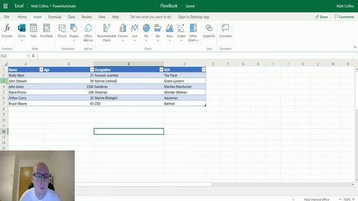The width and height of the screenshot is (358, 201).
Task: Open the Forms ribbon button
Action: pyautogui.click(x=22, y=32)
